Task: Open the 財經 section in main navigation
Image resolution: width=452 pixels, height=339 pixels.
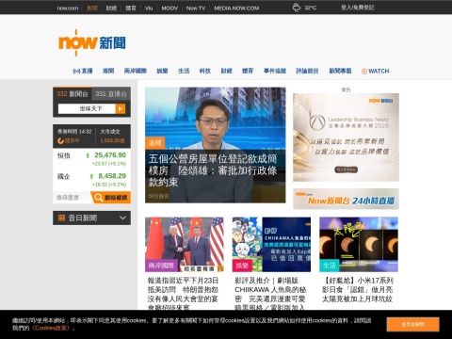Action: [226, 71]
